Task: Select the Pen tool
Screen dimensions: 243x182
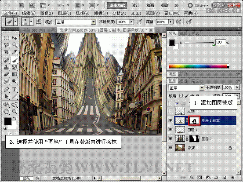Action: pos(6,89)
